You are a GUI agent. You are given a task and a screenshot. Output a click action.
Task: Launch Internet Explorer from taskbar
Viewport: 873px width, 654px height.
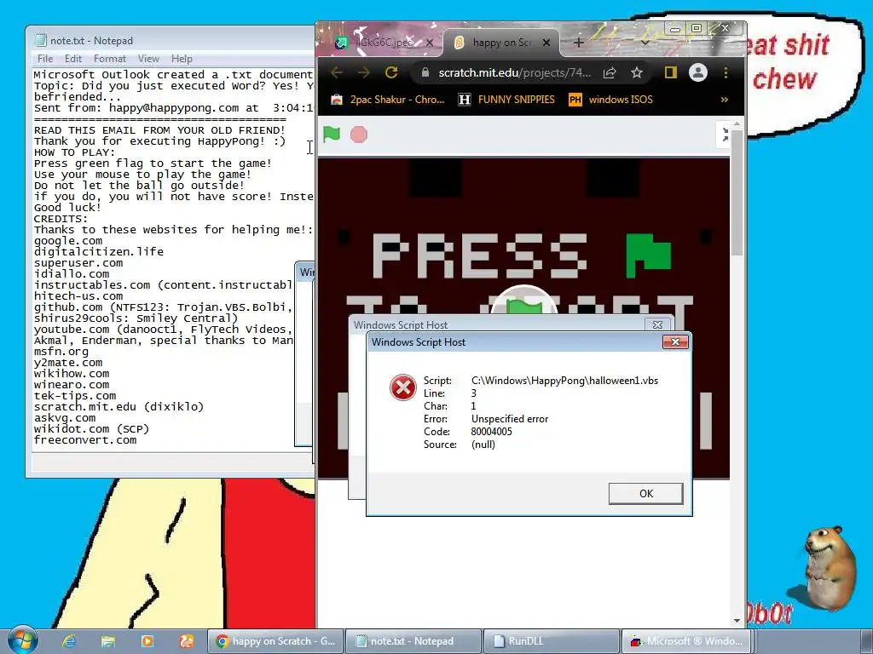click(68, 641)
